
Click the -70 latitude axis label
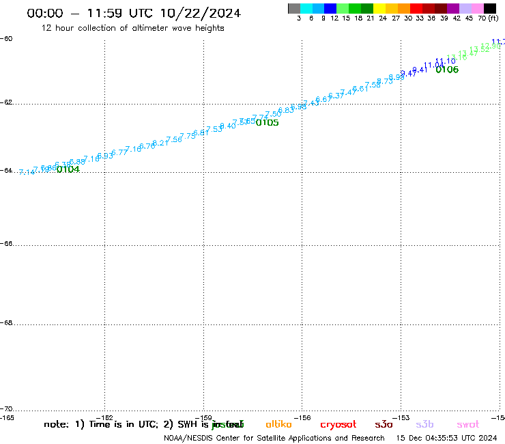(6, 409)
